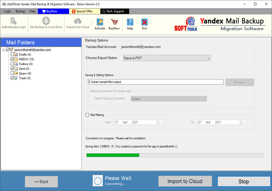The width and height of the screenshot is (272, 191).
Task: Click the Authenticate Login toolbar icon
Action: click(13, 21)
